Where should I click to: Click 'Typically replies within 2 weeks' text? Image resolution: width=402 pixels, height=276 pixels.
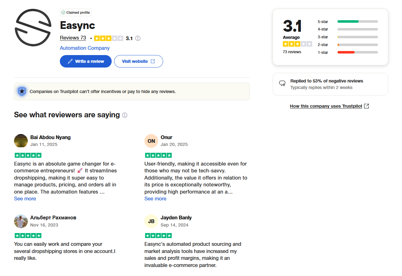322,87
